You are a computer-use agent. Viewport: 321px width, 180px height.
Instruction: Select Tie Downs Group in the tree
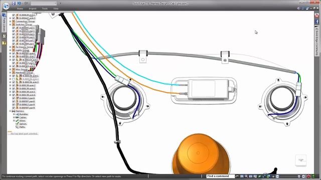pos(25,47)
